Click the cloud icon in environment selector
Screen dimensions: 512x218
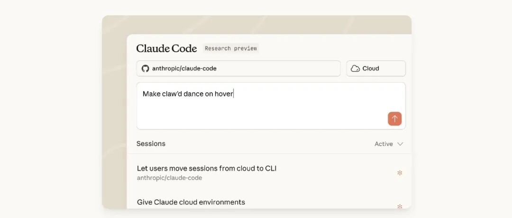point(355,68)
